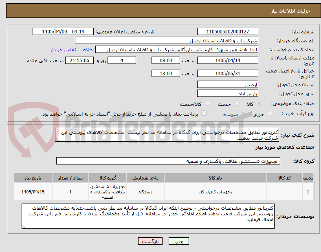Screen dimensions: 321x252
Task: Click the remaining days field showing 4
Action: point(122,60)
